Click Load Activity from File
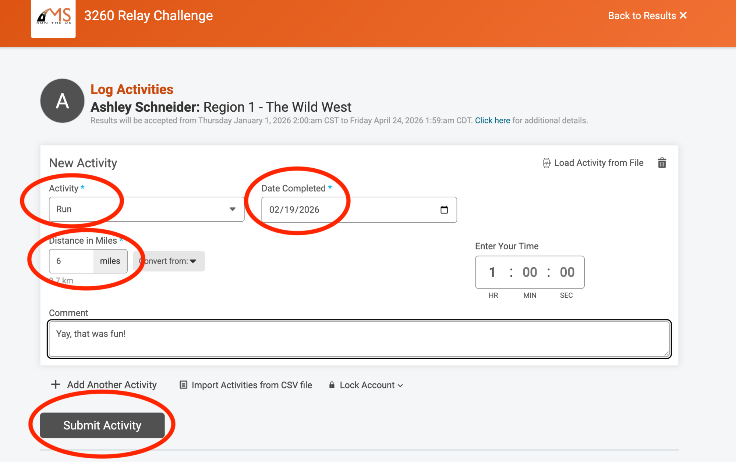 (x=598, y=163)
